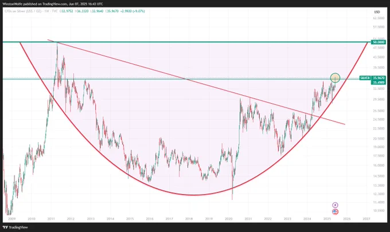Image resolution: width=390 pixels, height=232 pixels.
Task: Click the 2017 label on time axis
Action: pyautogui.click(x=169, y=219)
